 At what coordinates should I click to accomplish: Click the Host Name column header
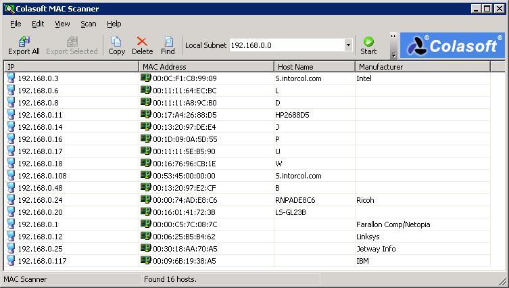(x=314, y=67)
